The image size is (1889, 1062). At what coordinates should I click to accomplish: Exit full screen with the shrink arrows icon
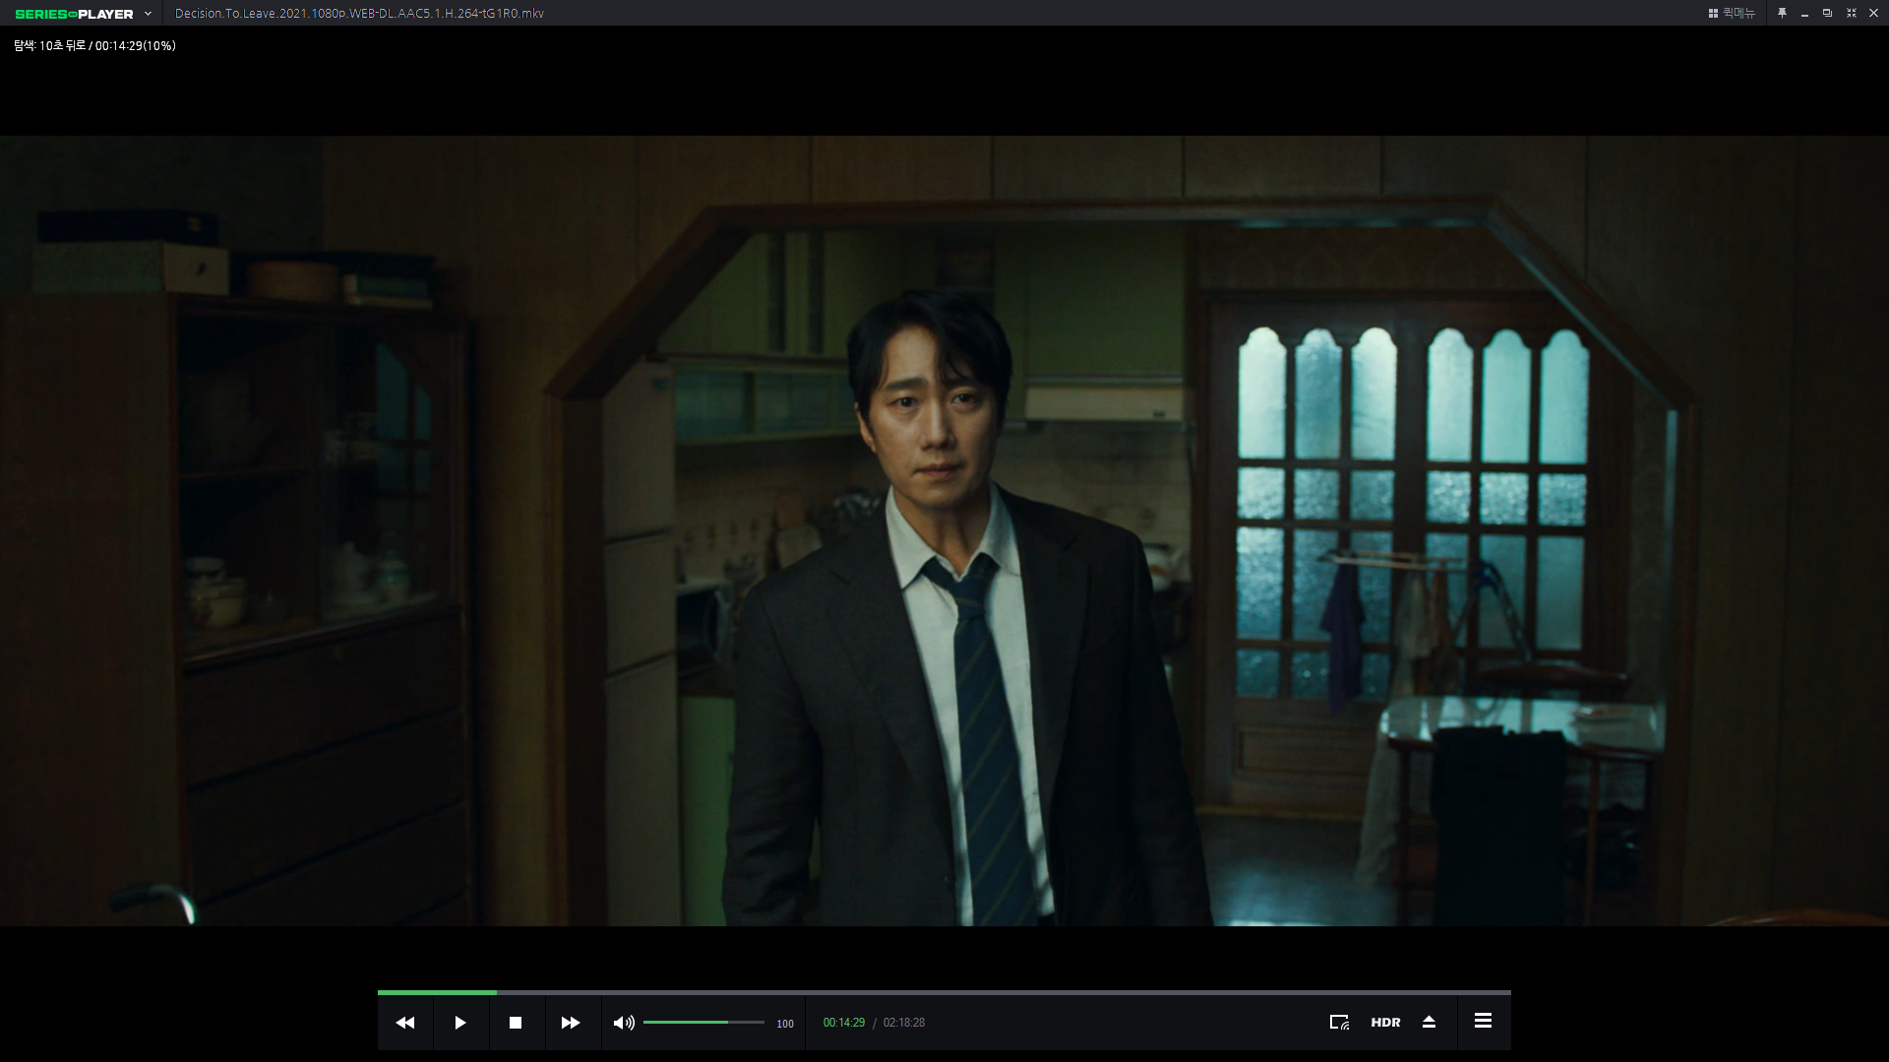pyautogui.click(x=1851, y=13)
